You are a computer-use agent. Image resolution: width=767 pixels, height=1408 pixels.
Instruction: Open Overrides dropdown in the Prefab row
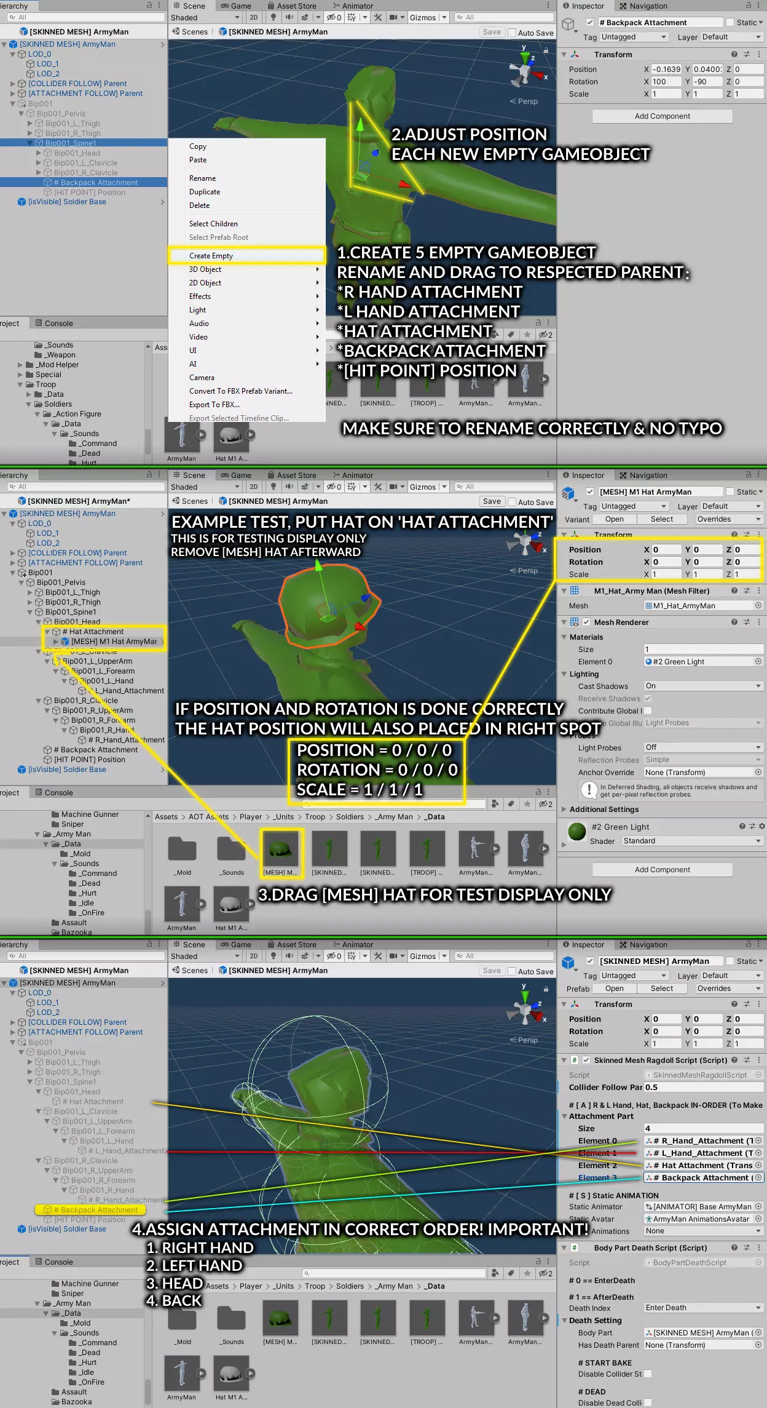tap(729, 988)
